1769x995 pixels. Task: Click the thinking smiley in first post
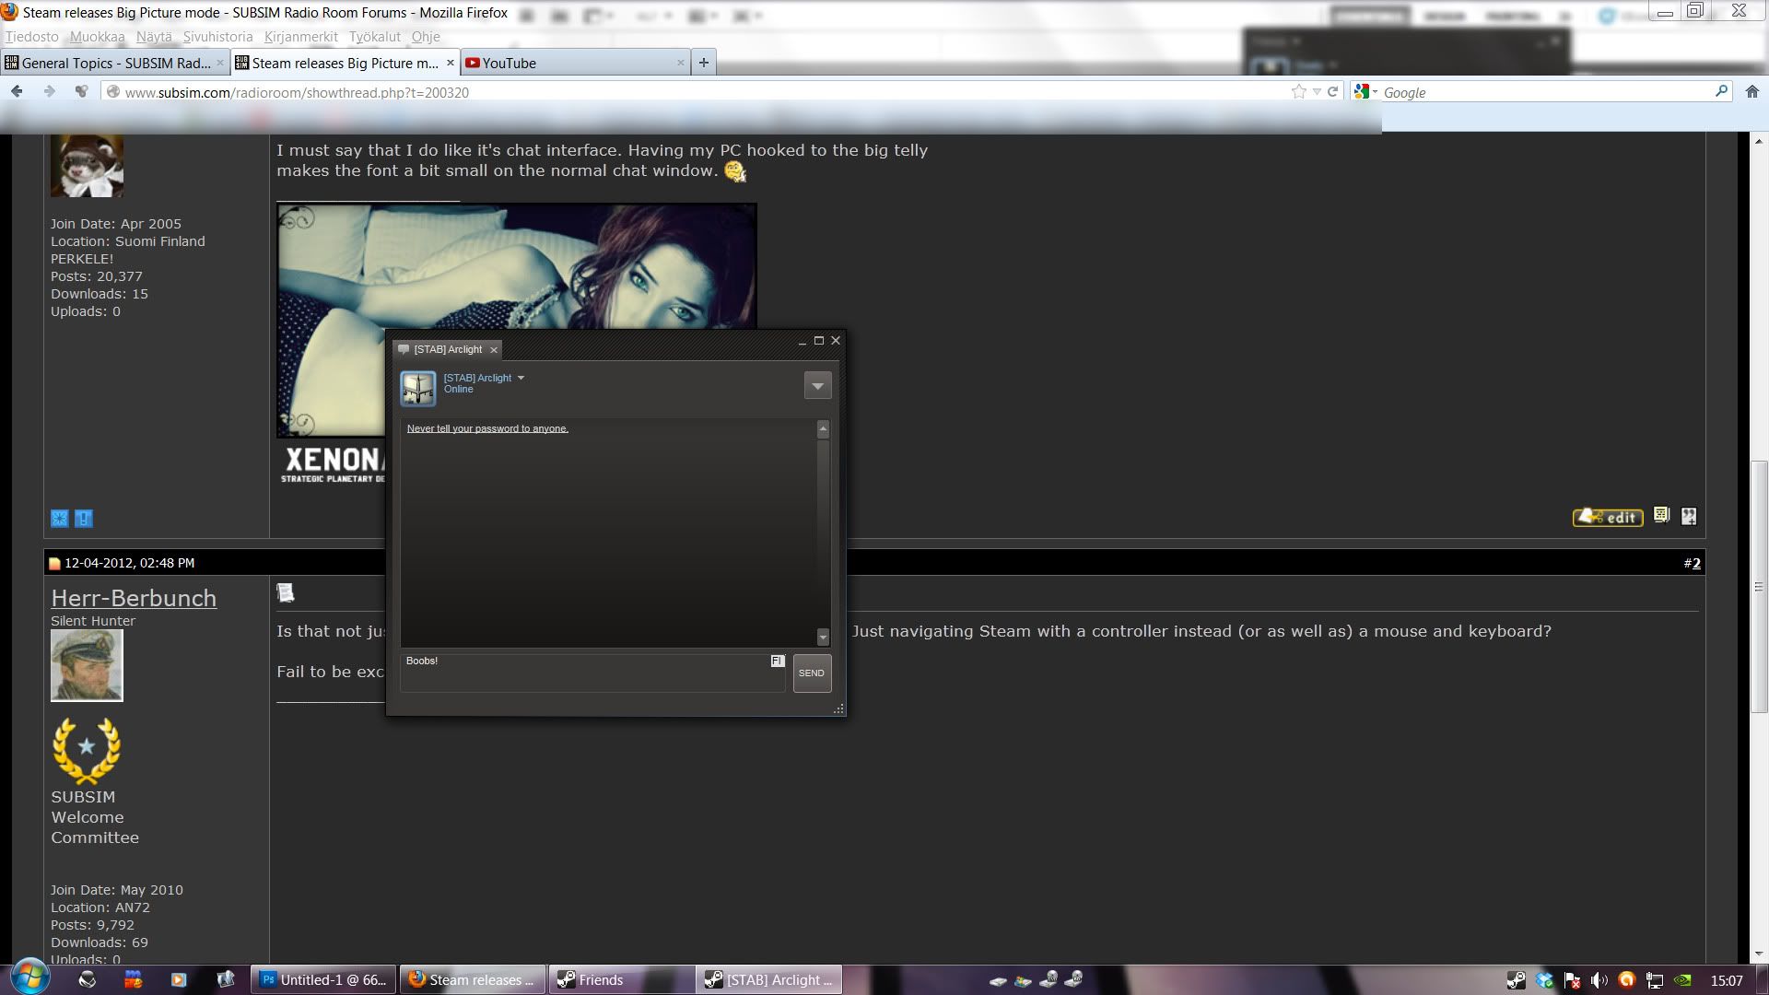point(735,171)
